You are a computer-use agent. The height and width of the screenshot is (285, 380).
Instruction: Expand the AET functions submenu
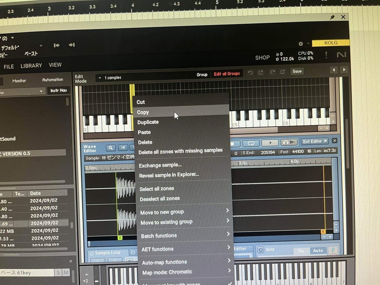pyautogui.click(x=228, y=247)
